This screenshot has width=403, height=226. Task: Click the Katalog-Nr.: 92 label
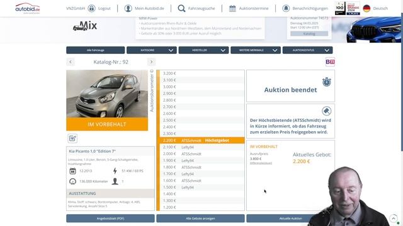coord(111,62)
